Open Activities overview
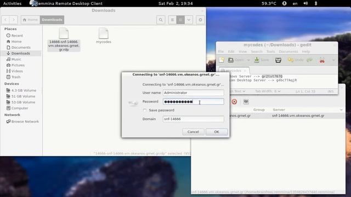The width and height of the screenshot is (351, 197). (12, 3)
